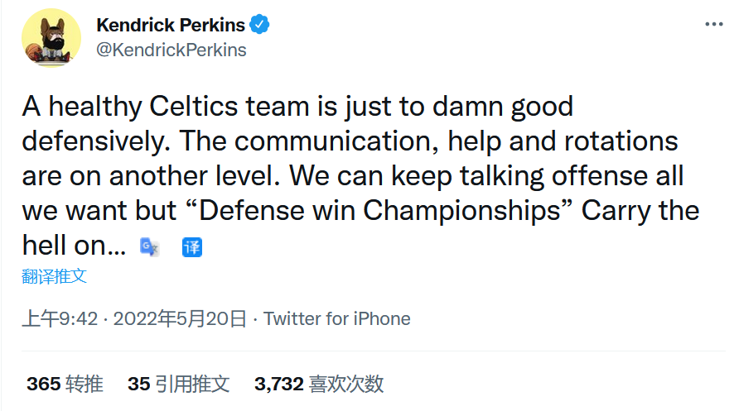
Task: Click the Twitter for iPhone source link
Action: coord(337,318)
